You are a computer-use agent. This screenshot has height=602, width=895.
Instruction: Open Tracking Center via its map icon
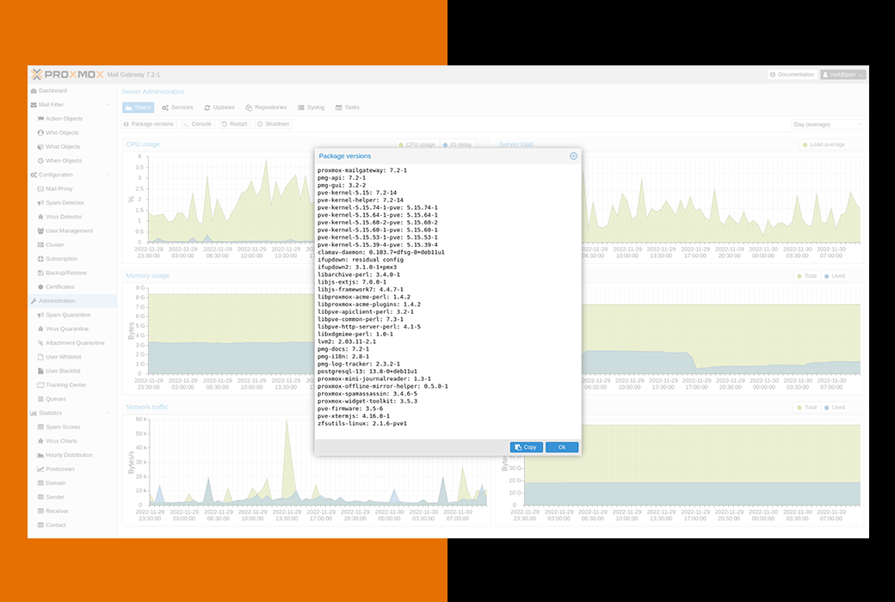pyautogui.click(x=40, y=385)
